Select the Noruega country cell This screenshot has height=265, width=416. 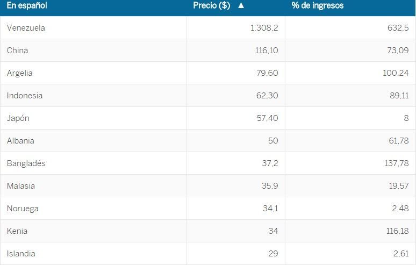pos(23,209)
